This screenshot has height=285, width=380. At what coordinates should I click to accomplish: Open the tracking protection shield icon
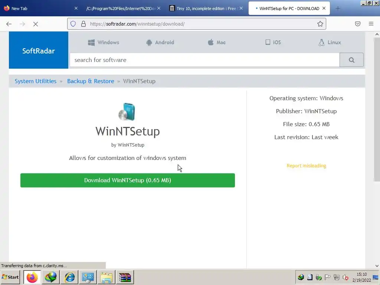coord(73,24)
